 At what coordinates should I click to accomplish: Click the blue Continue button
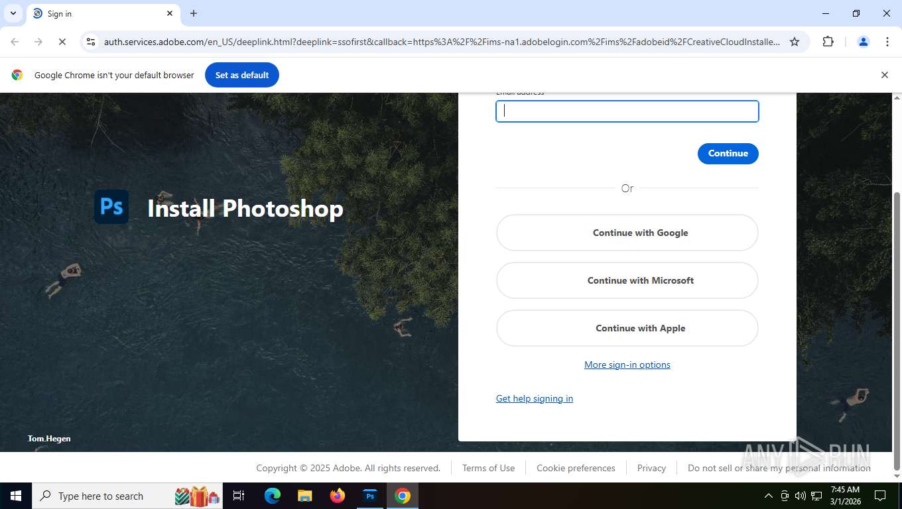pyautogui.click(x=728, y=153)
